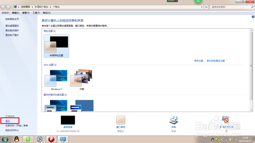Expand breadcrumb arrow after 控制面板
The height and width of the screenshot is (143, 255).
tap(32, 7)
